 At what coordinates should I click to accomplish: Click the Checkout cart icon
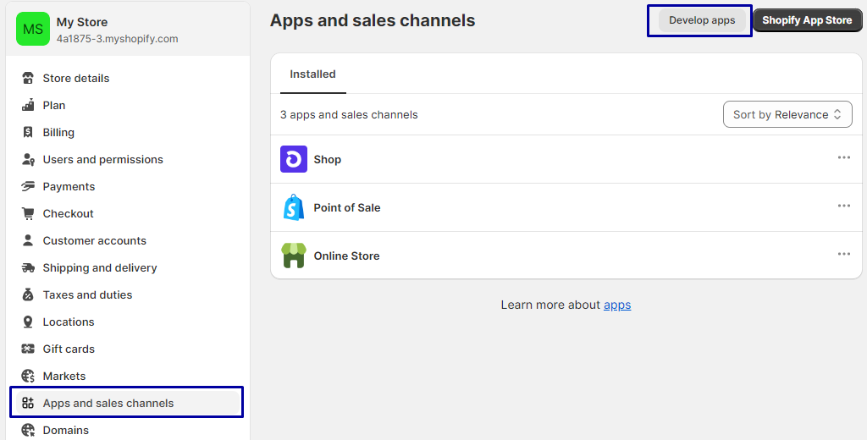tap(28, 213)
